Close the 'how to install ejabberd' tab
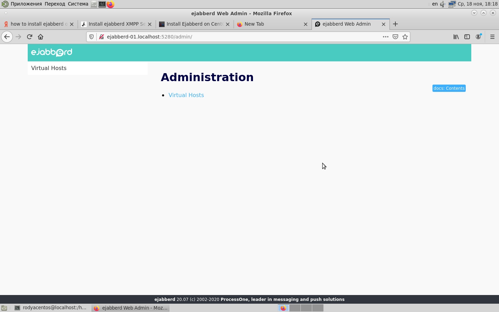This screenshot has width=499, height=312. point(72,24)
